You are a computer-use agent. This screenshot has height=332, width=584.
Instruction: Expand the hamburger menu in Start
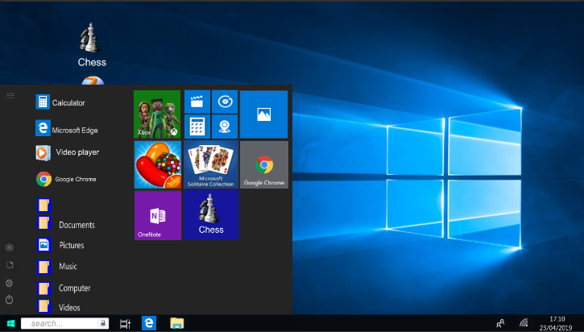[10, 96]
